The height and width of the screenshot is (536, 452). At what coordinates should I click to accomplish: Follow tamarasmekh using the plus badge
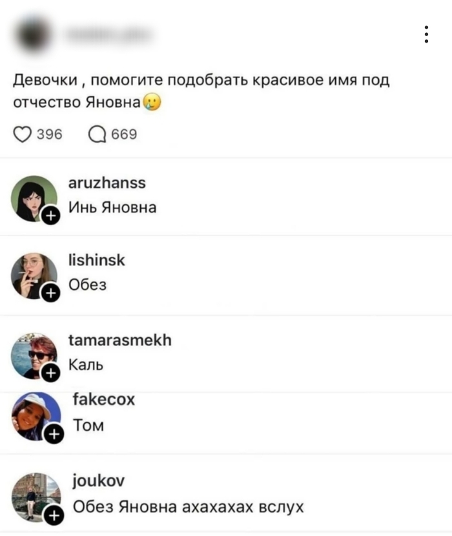click(x=51, y=373)
